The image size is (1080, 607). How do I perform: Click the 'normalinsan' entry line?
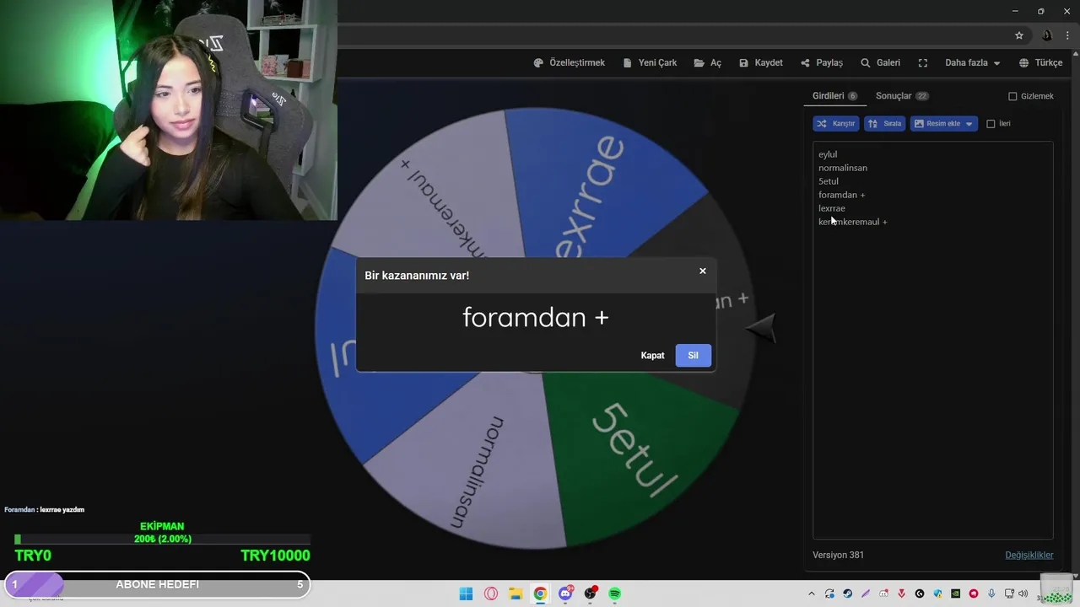(x=843, y=168)
